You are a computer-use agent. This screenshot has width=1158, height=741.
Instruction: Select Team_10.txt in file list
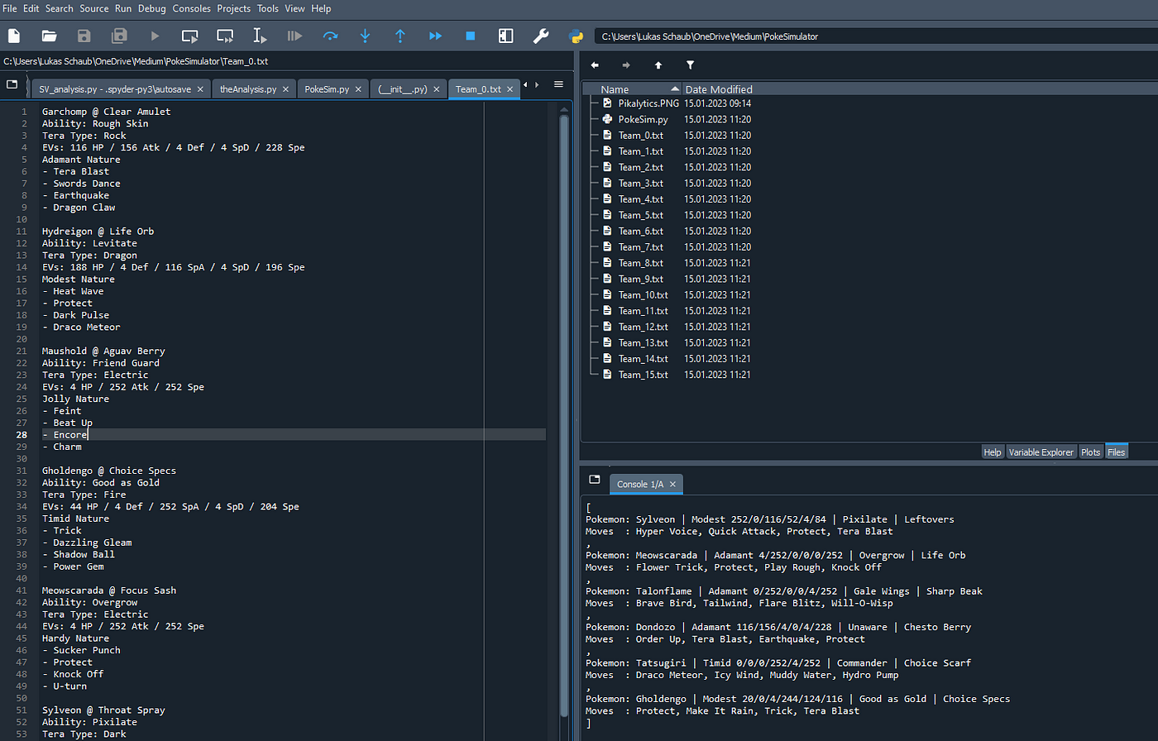pos(643,294)
